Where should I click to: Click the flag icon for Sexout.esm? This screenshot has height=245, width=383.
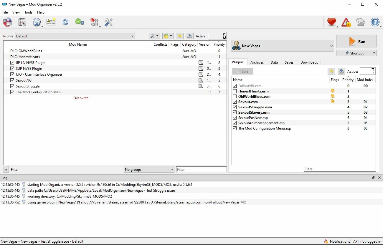(x=333, y=102)
